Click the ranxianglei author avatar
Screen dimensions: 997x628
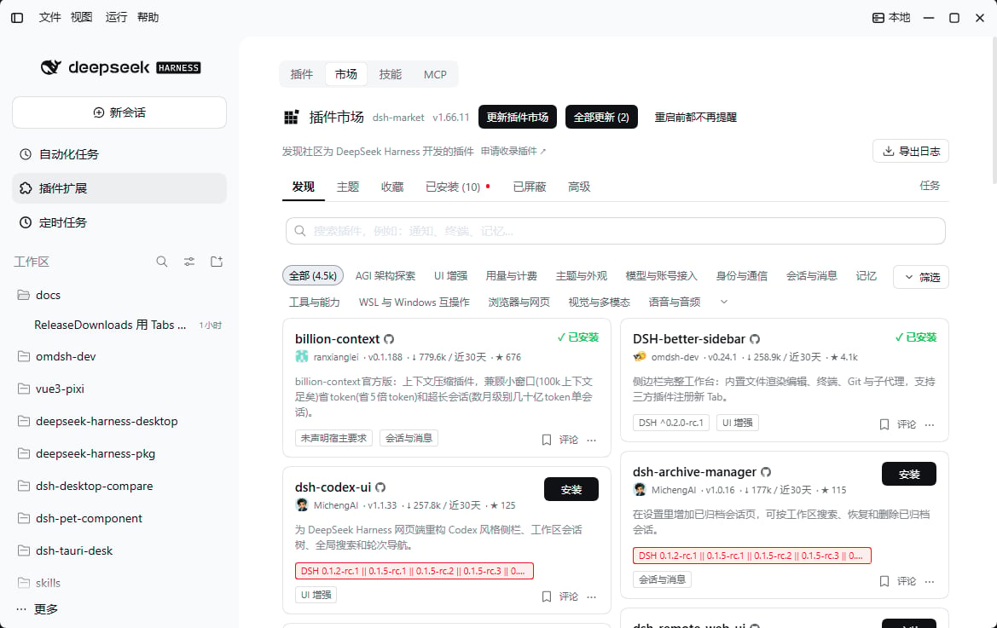pos(302,357)
